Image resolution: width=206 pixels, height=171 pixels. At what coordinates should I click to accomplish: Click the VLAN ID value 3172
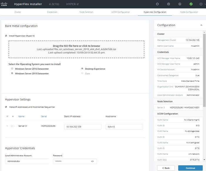tap(197, 137)
